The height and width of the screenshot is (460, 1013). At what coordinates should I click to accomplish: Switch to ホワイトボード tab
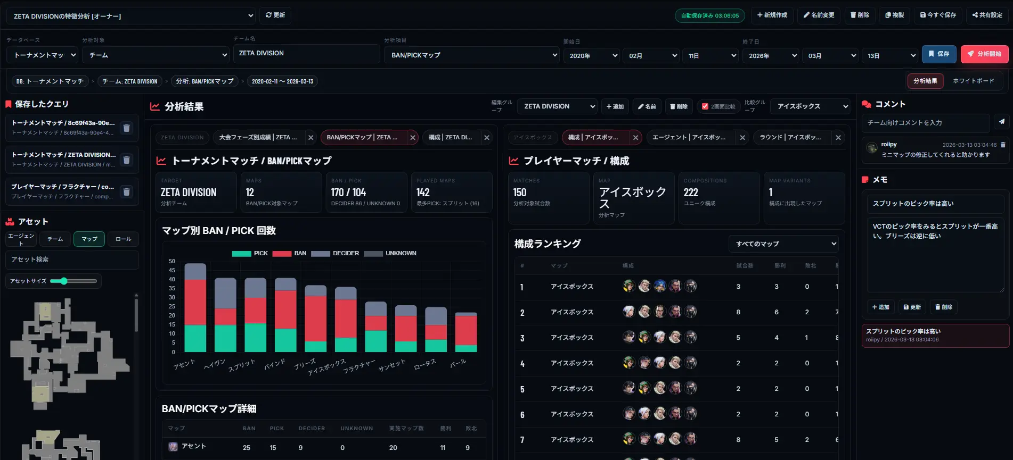pyautogui.click(x=973, y=81)
